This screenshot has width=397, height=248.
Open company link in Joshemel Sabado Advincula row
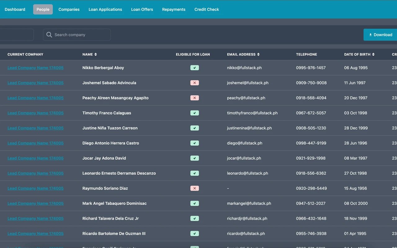coord(36,83)
